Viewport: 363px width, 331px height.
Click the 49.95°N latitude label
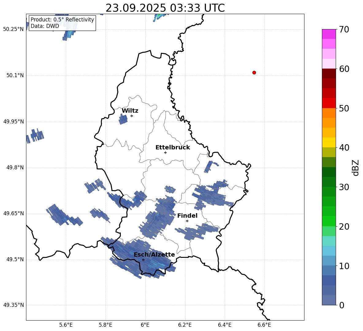click(13, 121)
